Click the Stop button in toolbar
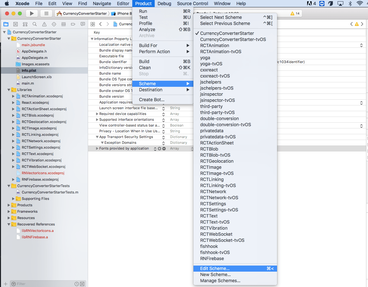Screen dimensions: 368x287 pos(46,13)
